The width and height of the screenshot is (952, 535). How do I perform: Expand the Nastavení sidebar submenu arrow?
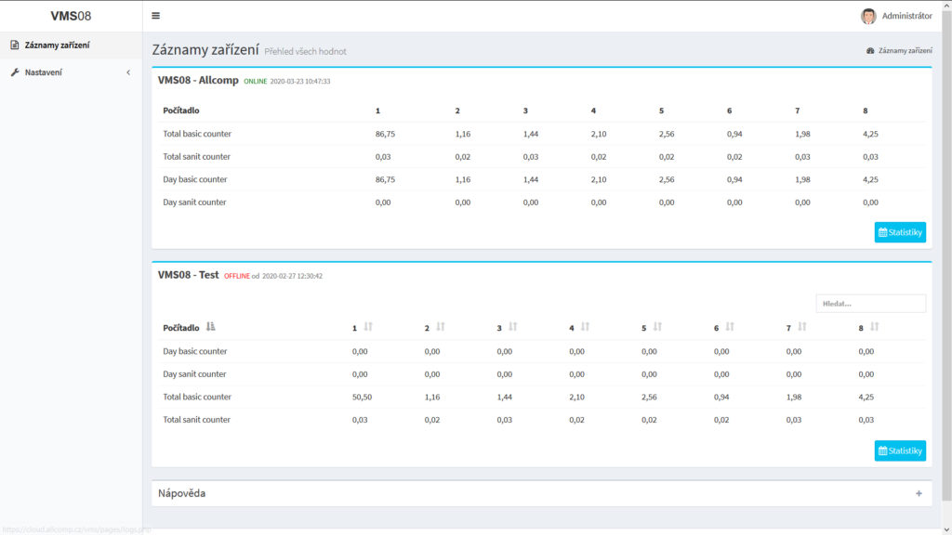[128, 72]
